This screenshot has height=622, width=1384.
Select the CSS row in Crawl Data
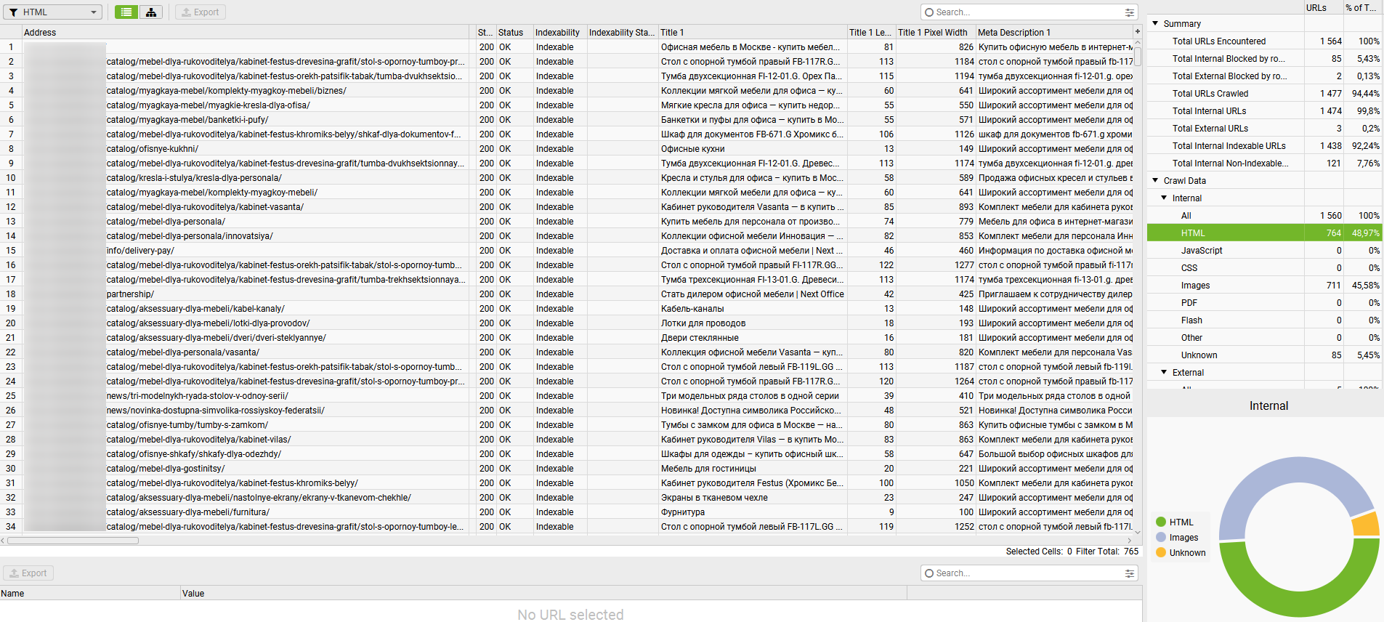click(x=1264, y=268)
